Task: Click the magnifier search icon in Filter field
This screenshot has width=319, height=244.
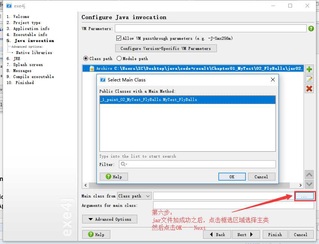Action: coord(124,164)
